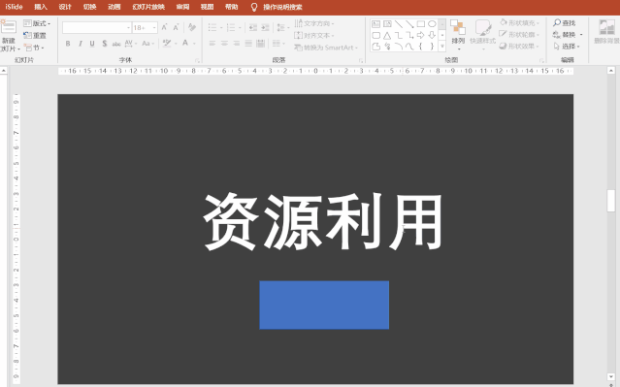Select the arrow line shape
Viewport: 620px width, 387px height.
409,24
